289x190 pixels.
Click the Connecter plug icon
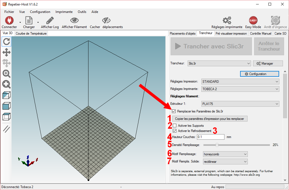click(9, 21)
